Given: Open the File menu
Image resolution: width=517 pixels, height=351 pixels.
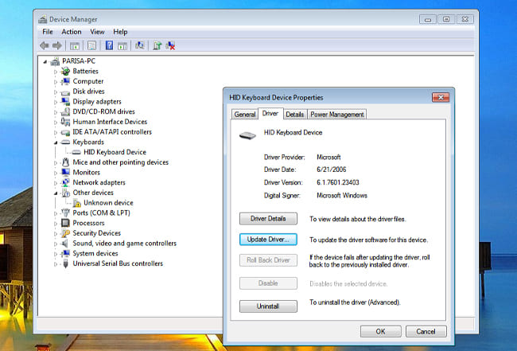Looking at the screenshot, I should coord(48,32).
